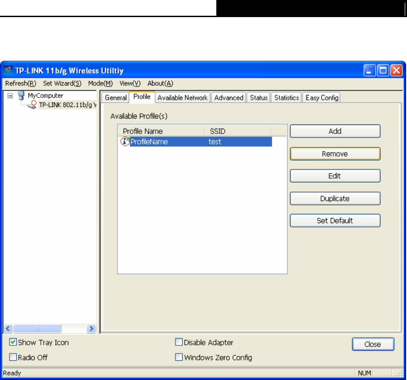407x380 pixels.
Task: Click the SSID column header
Action: coord(238,131)
